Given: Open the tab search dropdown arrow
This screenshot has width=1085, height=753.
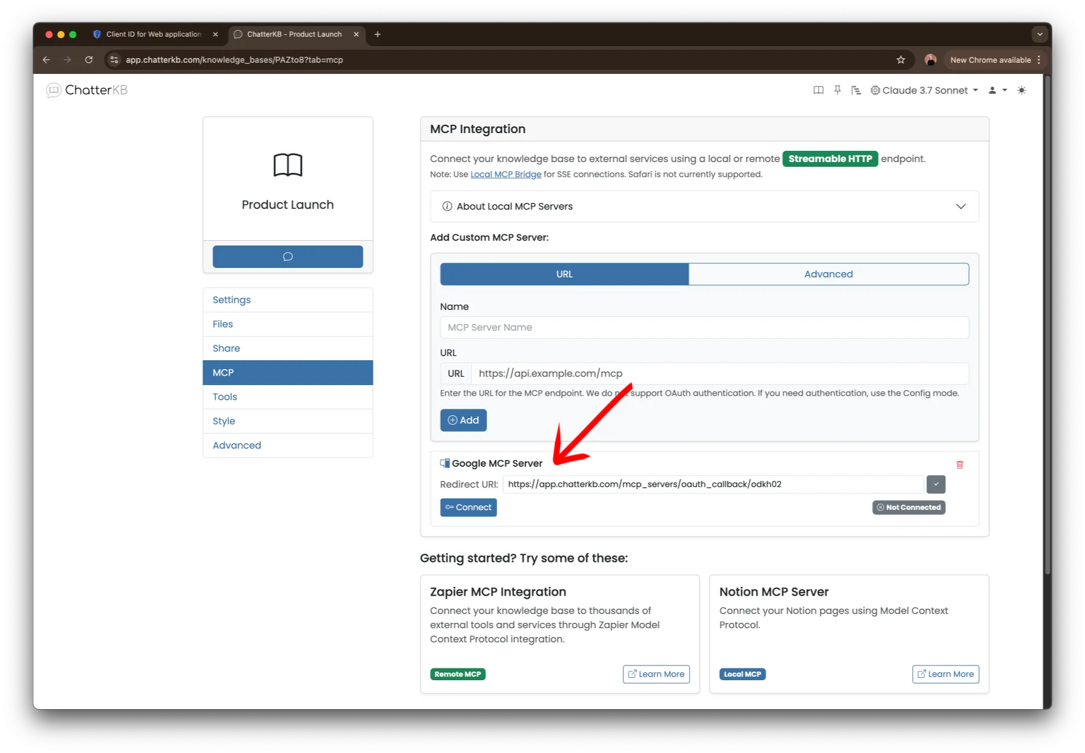Looking at the screenshot, I should (x=1040, y=34).
